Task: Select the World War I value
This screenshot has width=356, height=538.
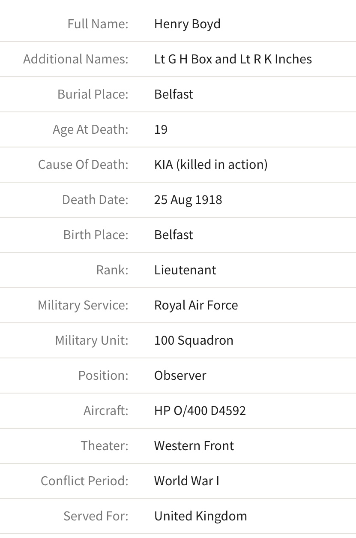Action: (187, 481)
